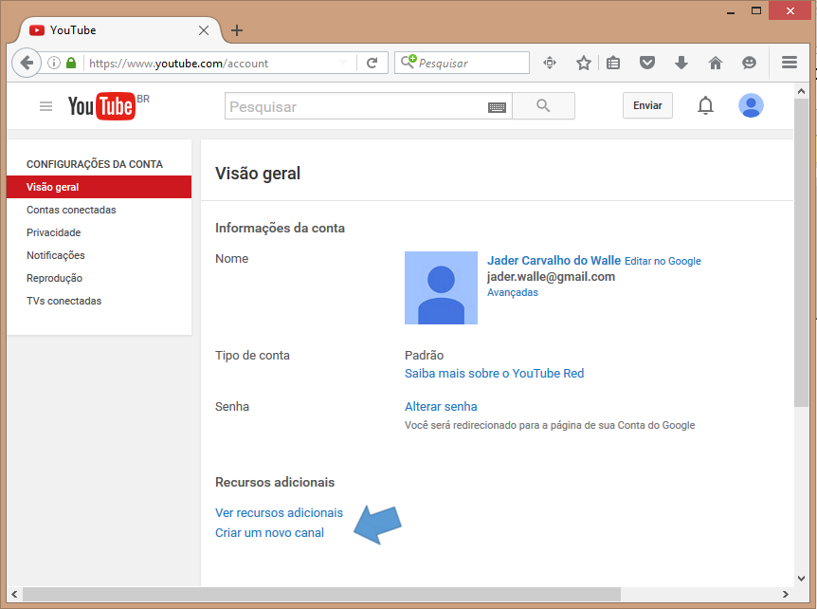Open Contas conectadas settings

(x=71, y=210)
